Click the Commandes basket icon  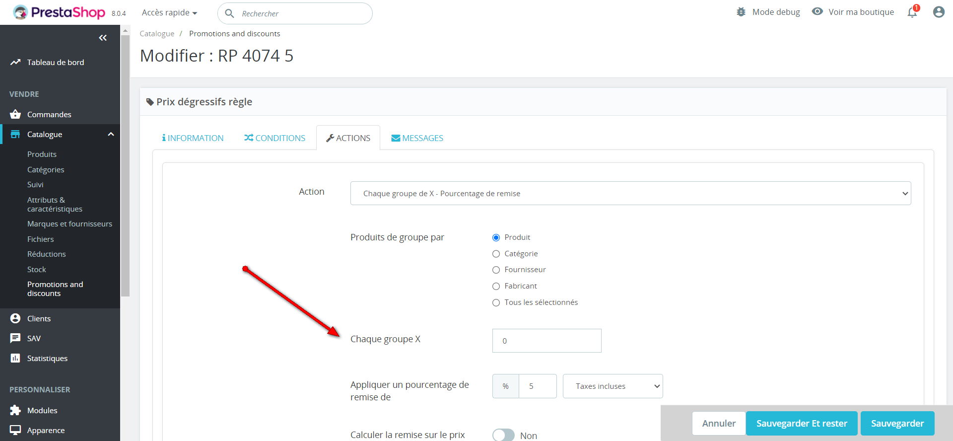click(15, 114)
